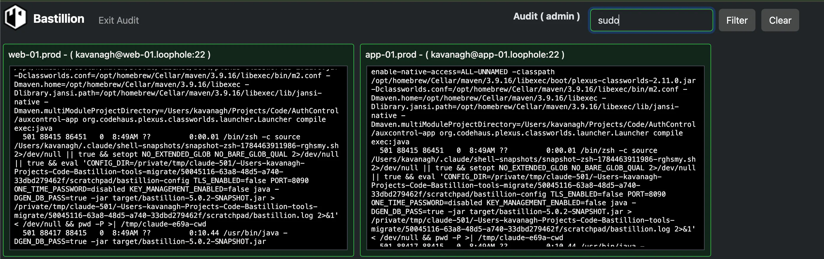
Task: Click 'enable-native-access=ALL-UNNAMED -classpath' line in app-01 terminal
Action: click(x=463, y=72)
